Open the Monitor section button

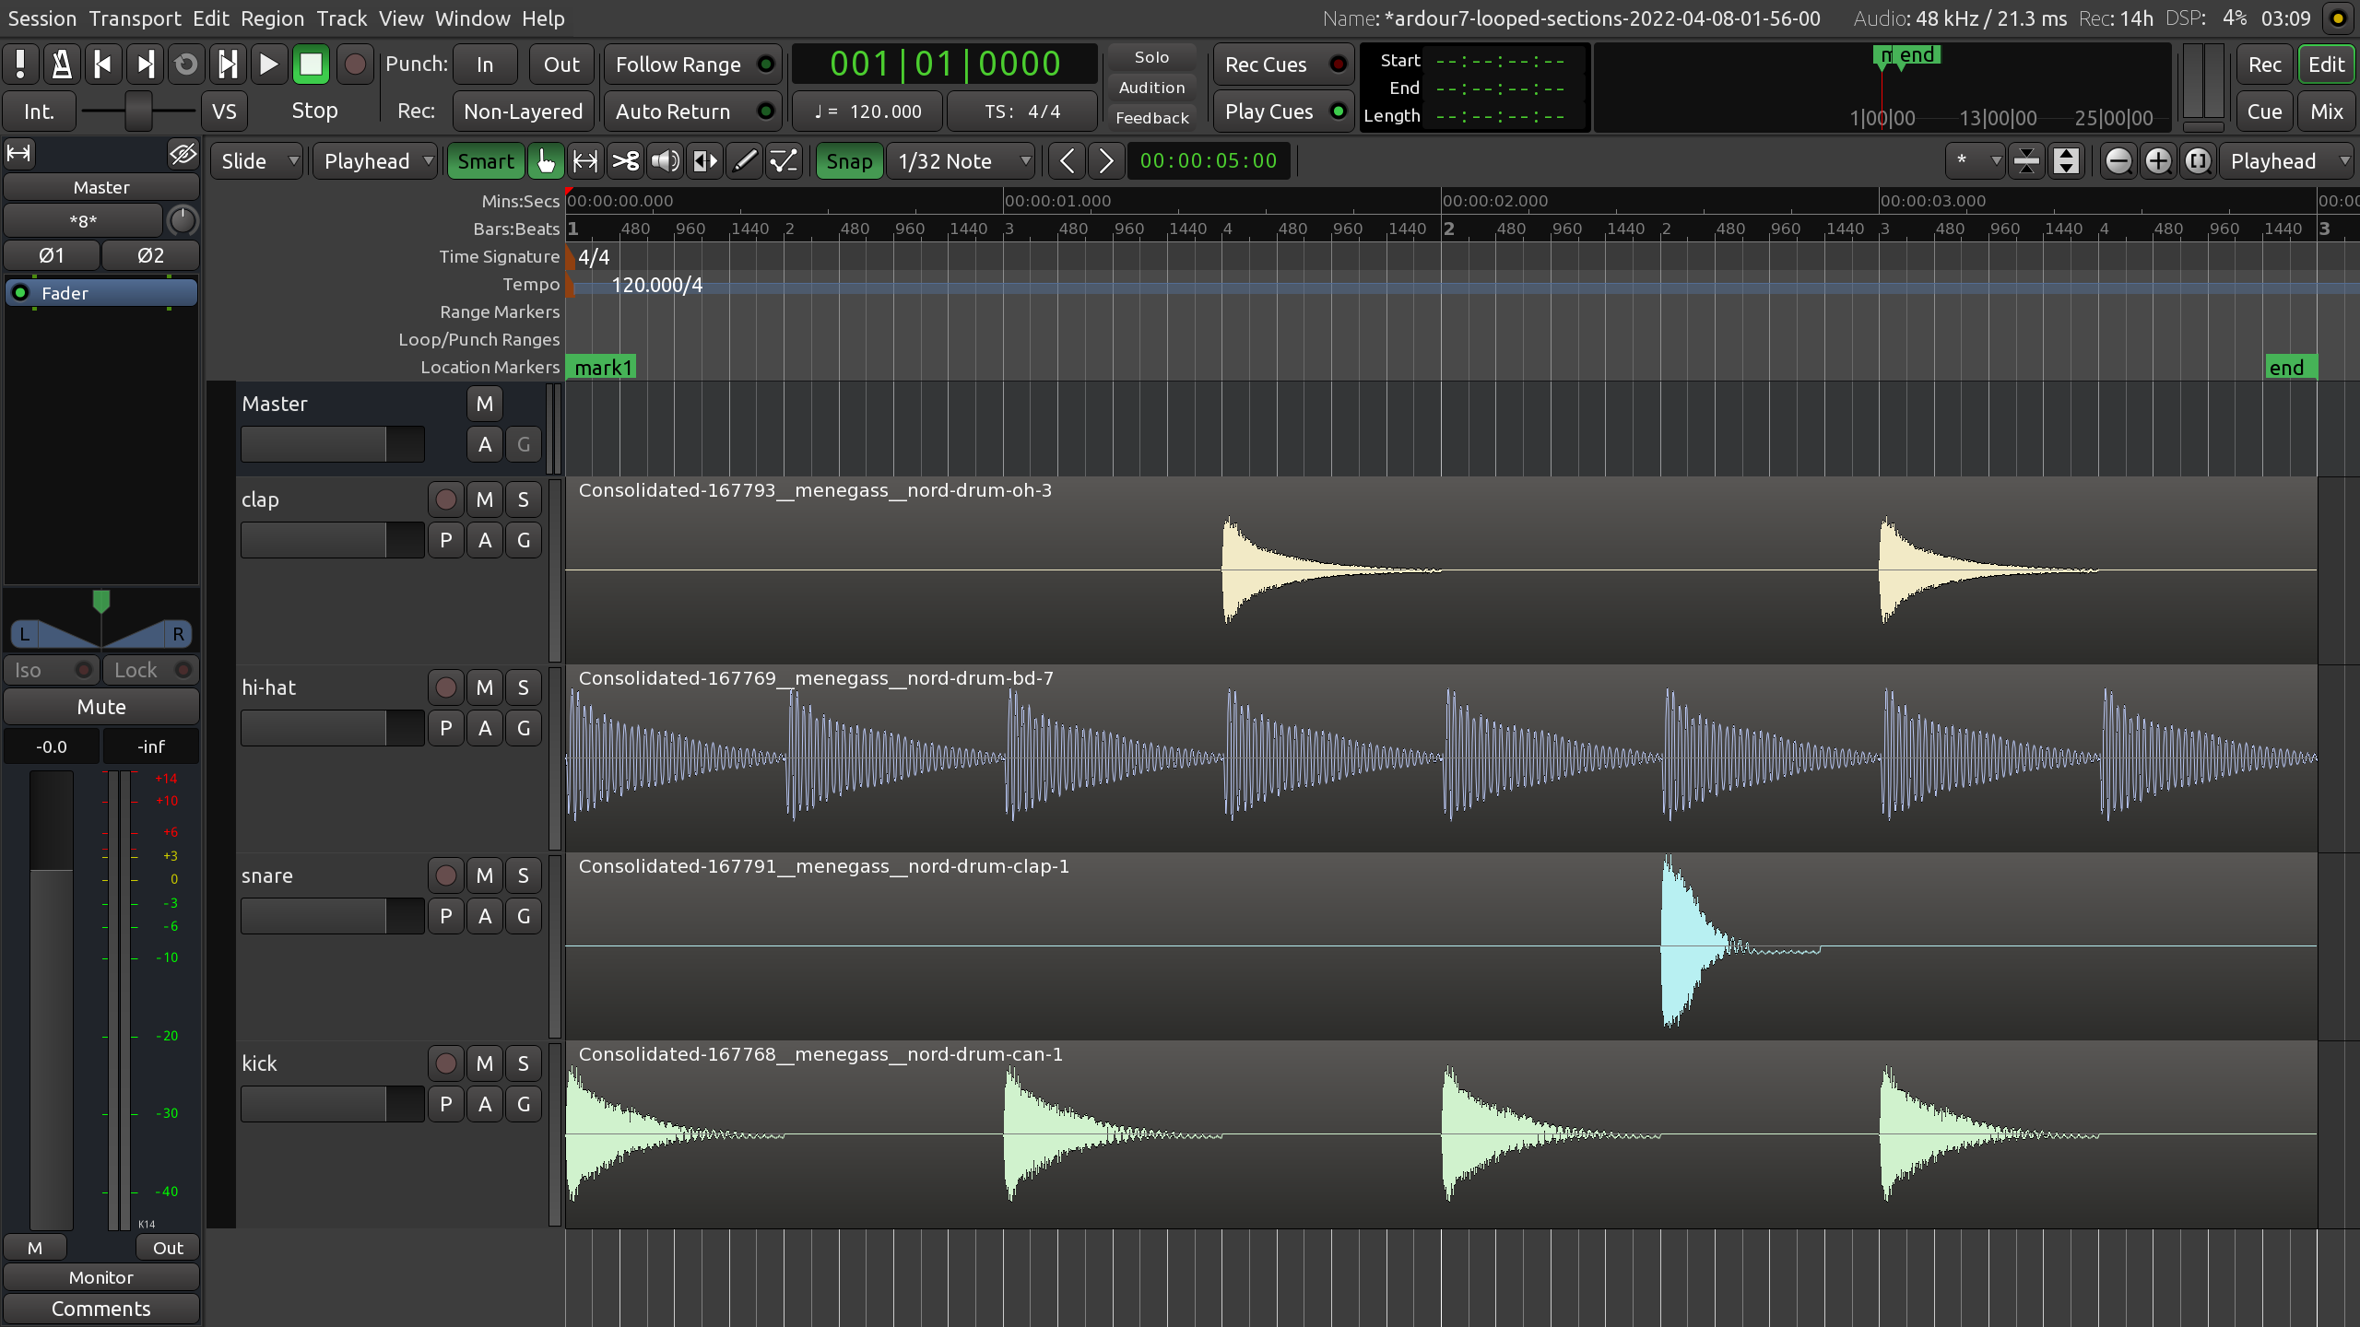tap(101, 1277)
